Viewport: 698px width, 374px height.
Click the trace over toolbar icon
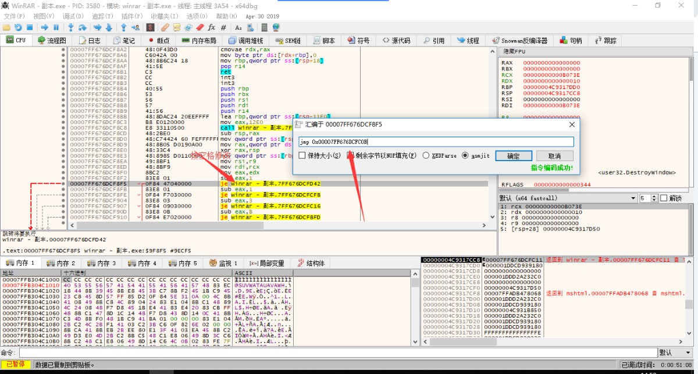[x=109, y=27]
